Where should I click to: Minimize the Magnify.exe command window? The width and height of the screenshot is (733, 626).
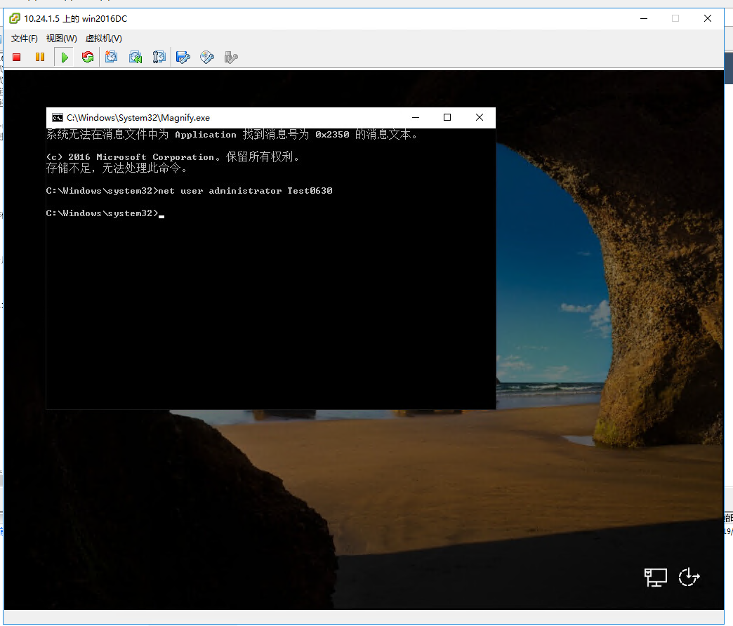coord(416,118)
